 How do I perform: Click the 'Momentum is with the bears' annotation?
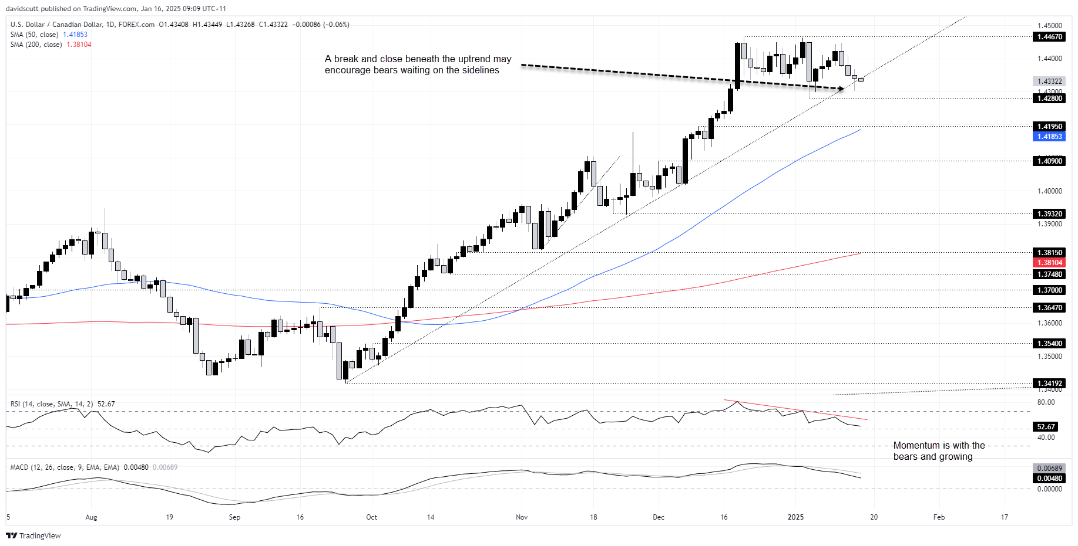939,451
